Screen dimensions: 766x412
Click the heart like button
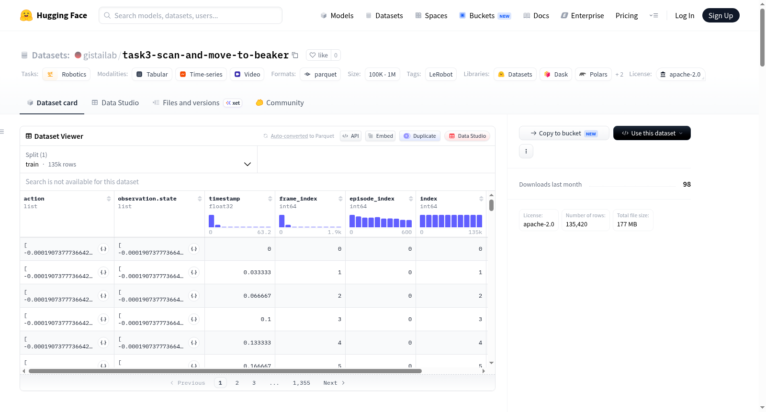(318, 55)
